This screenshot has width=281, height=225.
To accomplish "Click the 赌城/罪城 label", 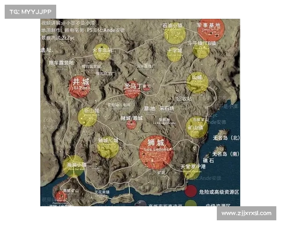I will pos(132,118).
